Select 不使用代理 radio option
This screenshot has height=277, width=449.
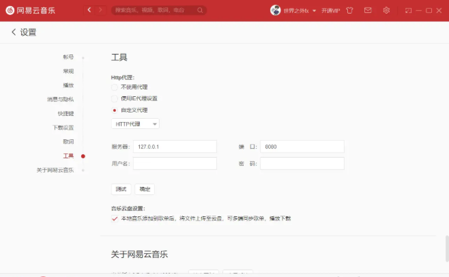click(115, 87)
